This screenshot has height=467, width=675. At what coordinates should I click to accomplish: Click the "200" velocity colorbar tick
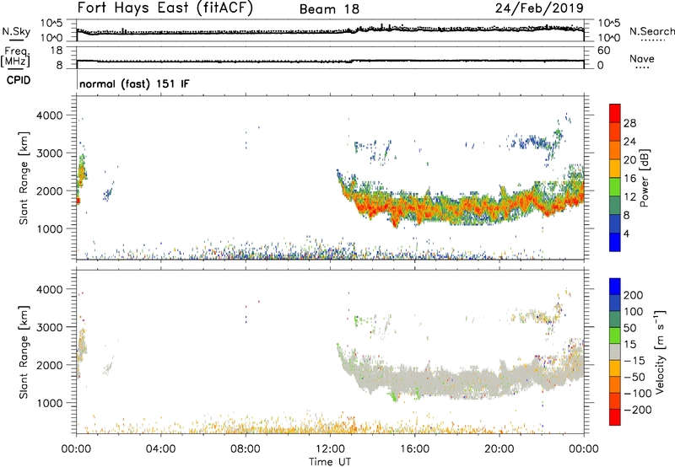coord(634,295)
